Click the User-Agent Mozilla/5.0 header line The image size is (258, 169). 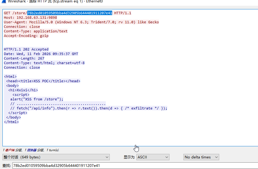(81, 22)
